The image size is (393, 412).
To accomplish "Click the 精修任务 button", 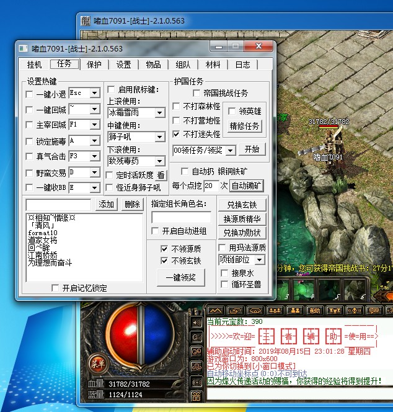I will (x=245, y=126).
